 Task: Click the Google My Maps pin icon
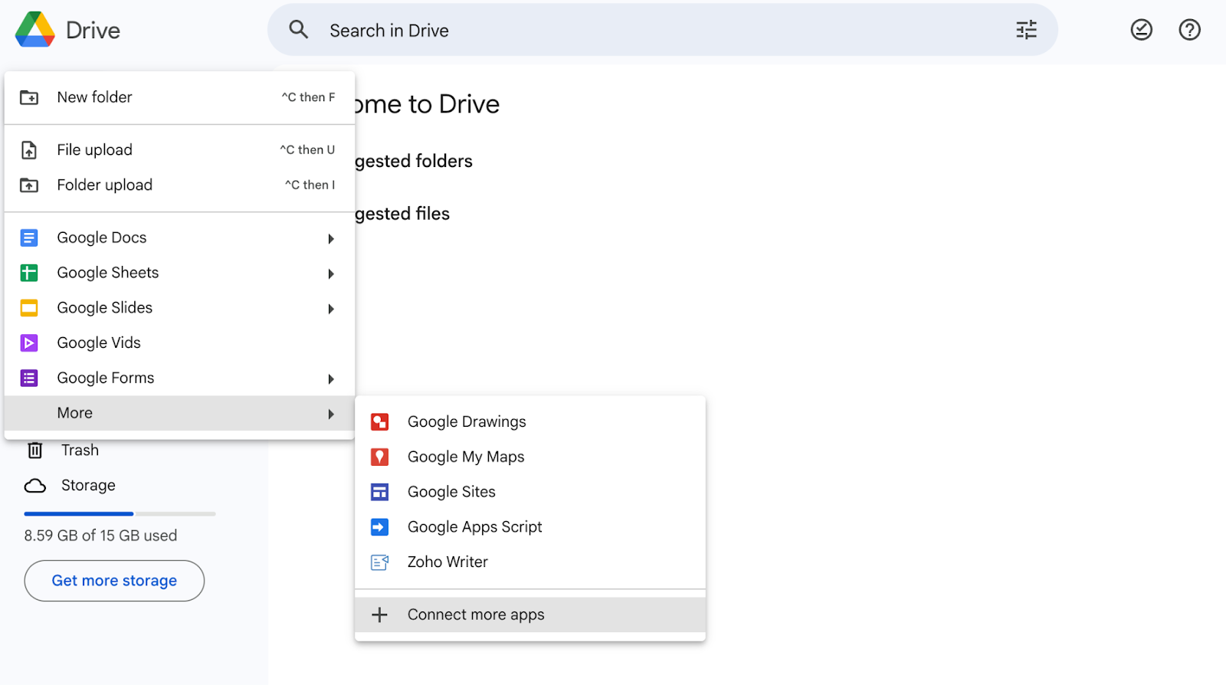[x=379, y=457]
